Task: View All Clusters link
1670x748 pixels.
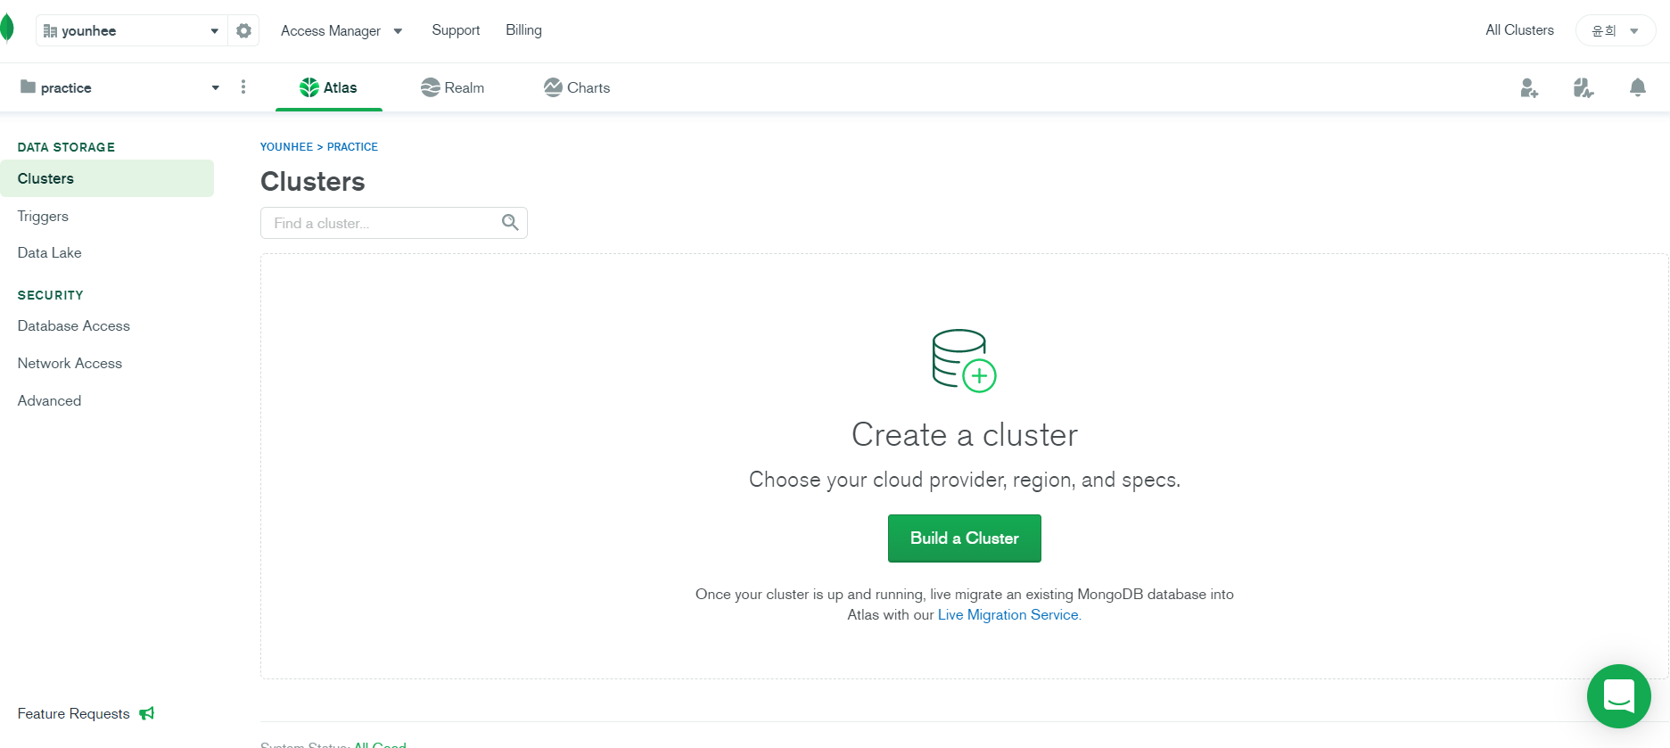Action: tap(1519, 30)
